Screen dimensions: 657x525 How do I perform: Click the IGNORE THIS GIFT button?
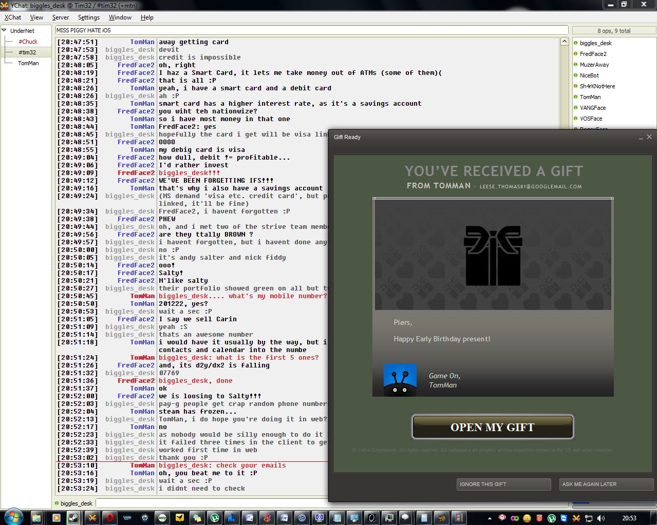pos(503,484)
